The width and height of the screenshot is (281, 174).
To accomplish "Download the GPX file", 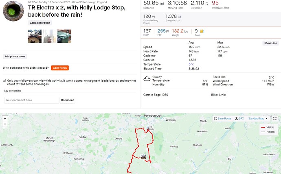I will click(239, 118).
